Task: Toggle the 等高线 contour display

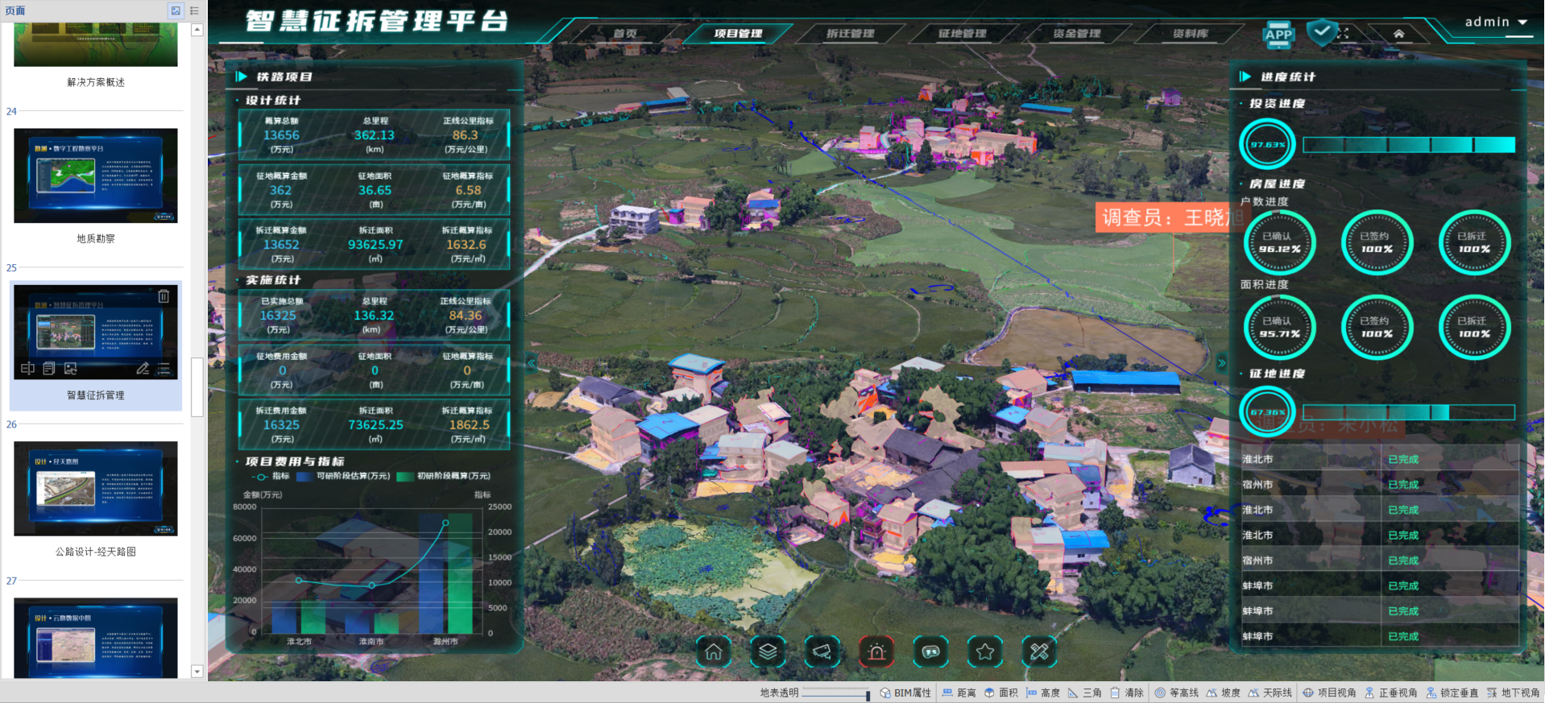Action: point(1177,693)
